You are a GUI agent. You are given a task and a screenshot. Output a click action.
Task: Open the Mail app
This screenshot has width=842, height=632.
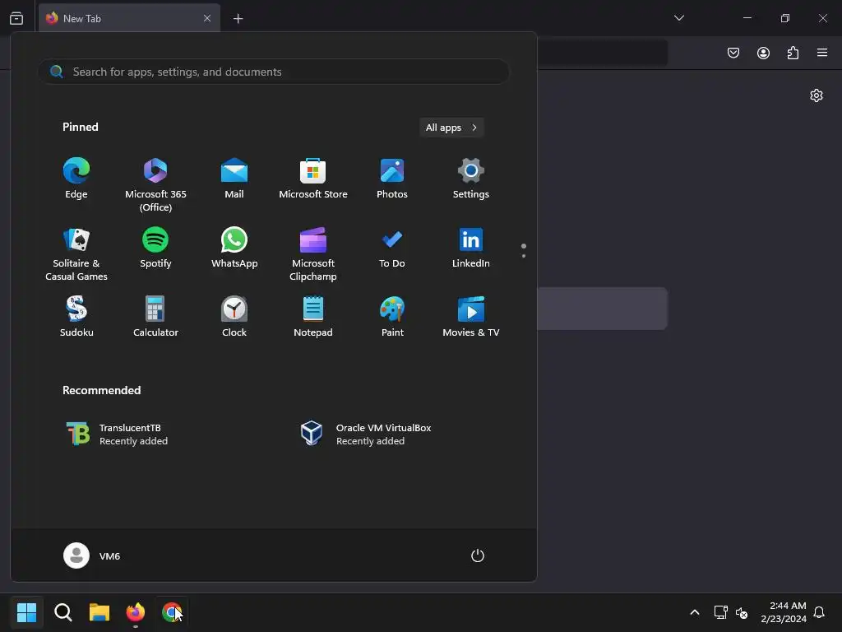(234, 179)
